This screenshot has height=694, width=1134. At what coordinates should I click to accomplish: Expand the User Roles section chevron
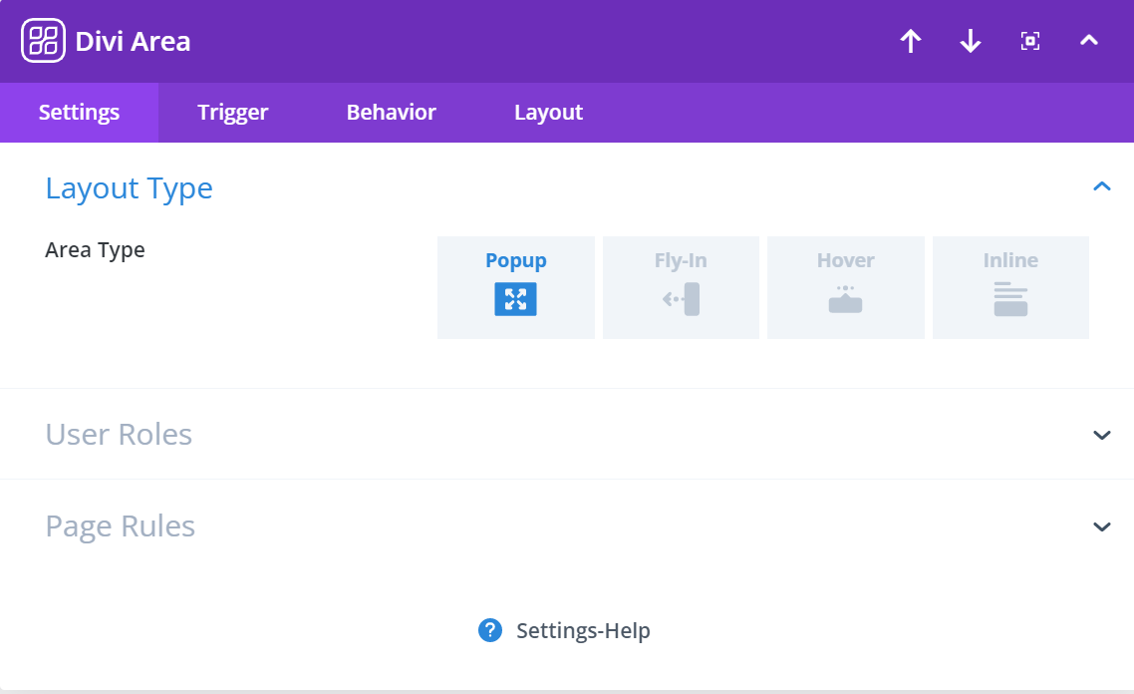click(1101, 435)
